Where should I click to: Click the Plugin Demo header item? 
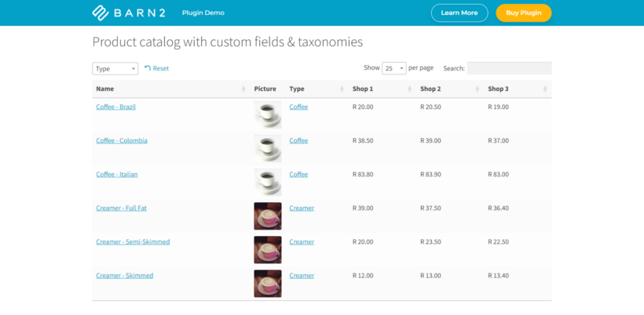(x=203, y=13)
